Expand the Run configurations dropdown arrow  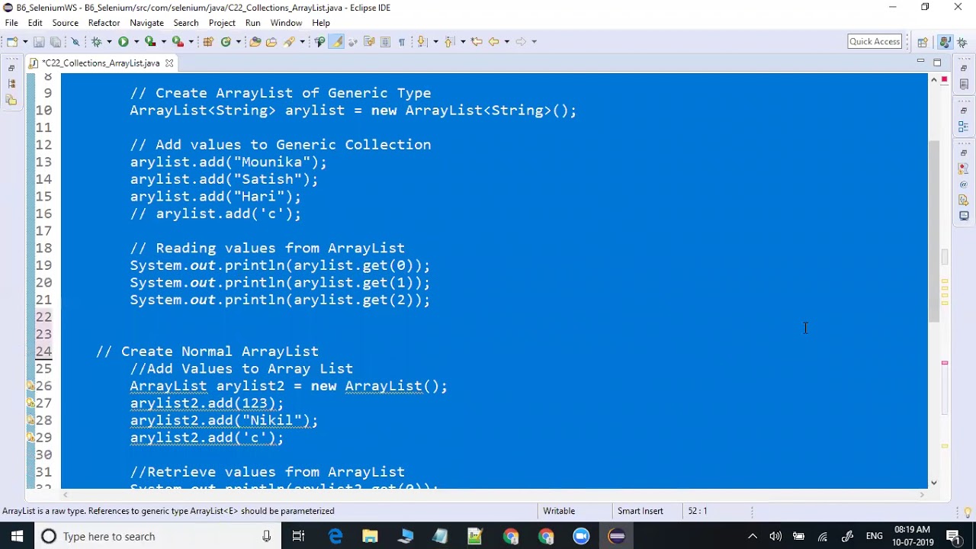point(136,41)
